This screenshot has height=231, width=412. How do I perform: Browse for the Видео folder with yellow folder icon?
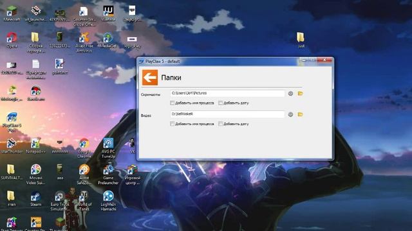300,114
